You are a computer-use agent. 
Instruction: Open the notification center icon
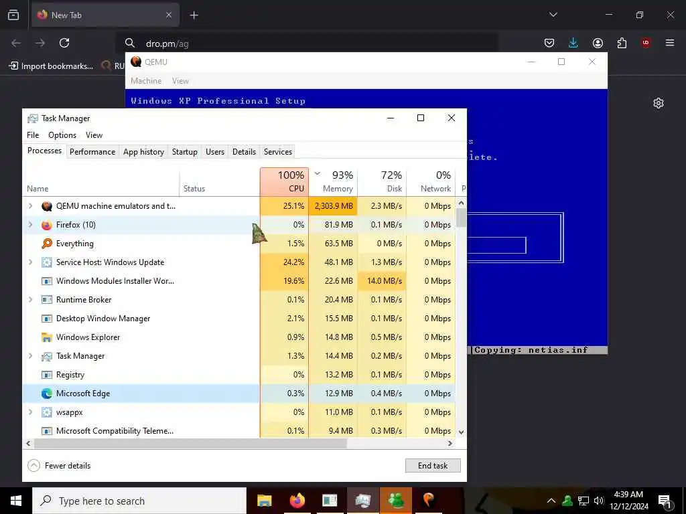665,501
